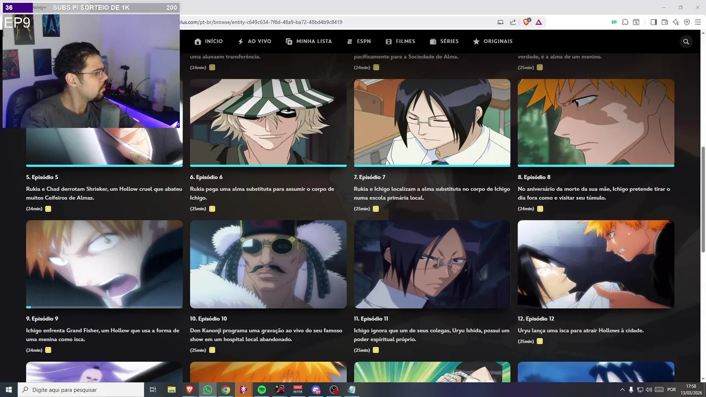Open Spotify from the taskbar
The width and height of the screenshot is (706, 397).
261,390
